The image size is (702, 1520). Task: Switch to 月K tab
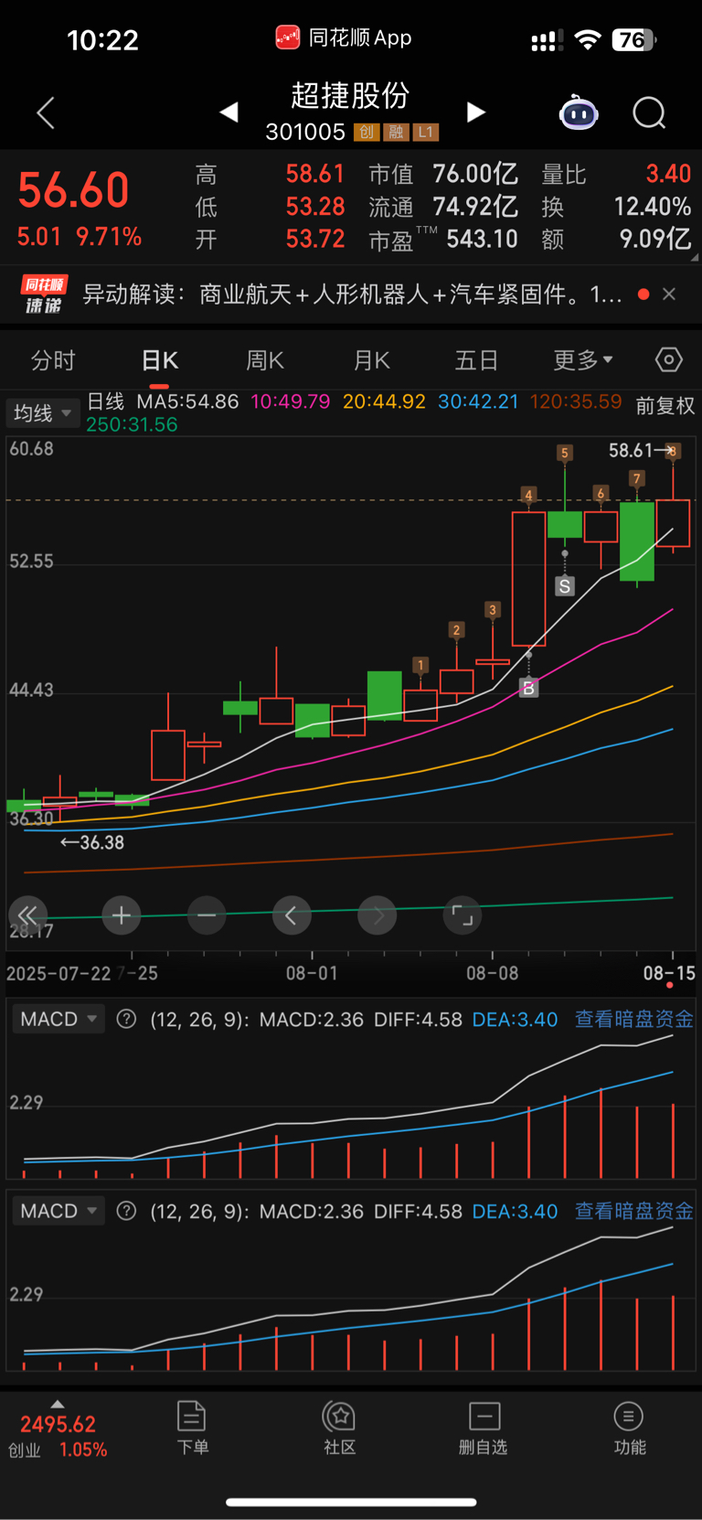click(x=372, y=360)
